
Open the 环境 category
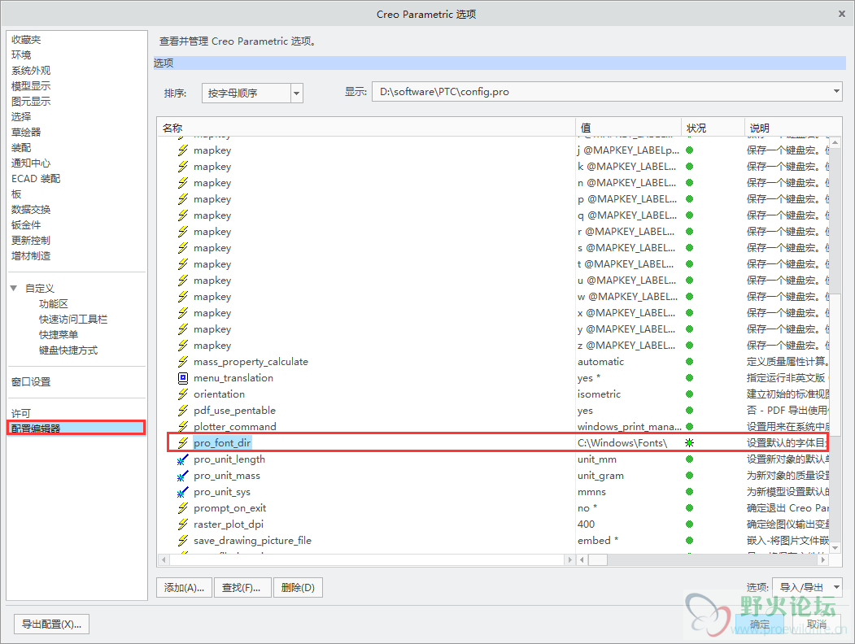point(21,55)
